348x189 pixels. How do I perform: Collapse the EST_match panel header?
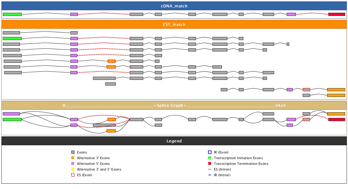click(x=174, y=24)
